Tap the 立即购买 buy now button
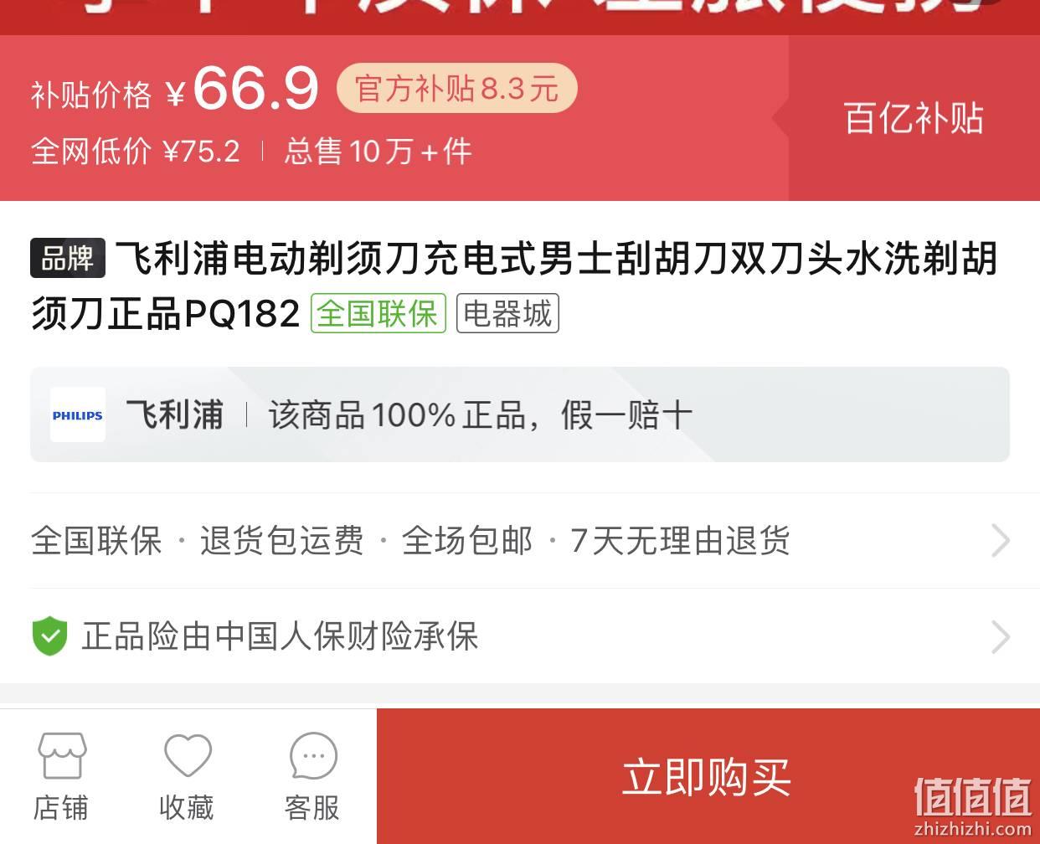Image resolution: width=1040 pixels, height=844 pixels. coord(708,776)
